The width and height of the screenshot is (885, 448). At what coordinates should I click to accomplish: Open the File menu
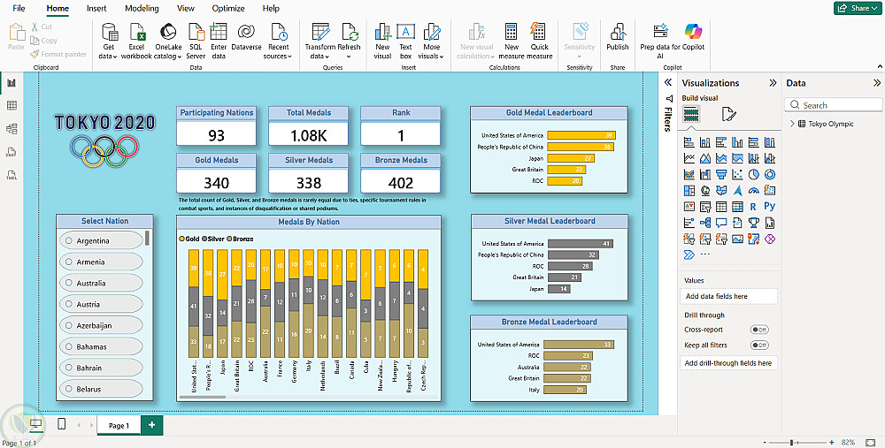tap(19, 9)
